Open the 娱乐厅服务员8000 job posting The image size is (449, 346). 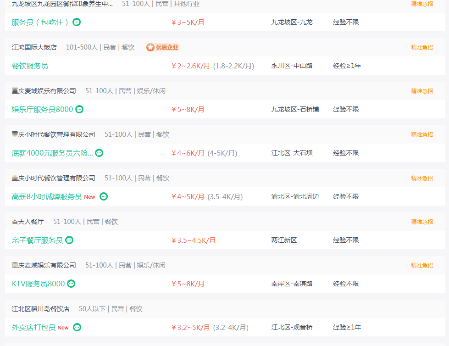pyautogui.click(x=42, y=109)
